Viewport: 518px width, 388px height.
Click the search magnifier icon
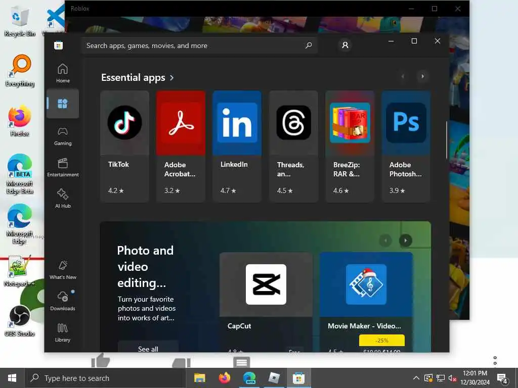click(309, 45)
